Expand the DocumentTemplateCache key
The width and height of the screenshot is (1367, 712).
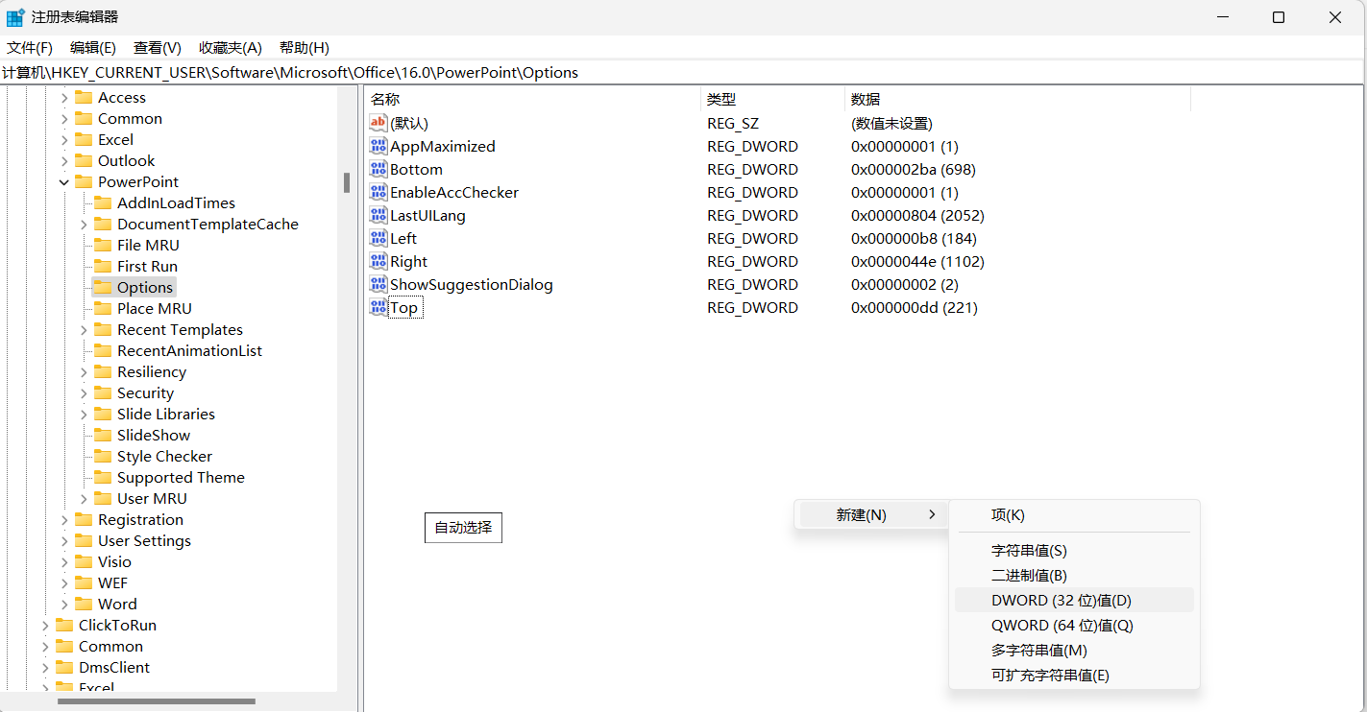[x=84, y=224]
